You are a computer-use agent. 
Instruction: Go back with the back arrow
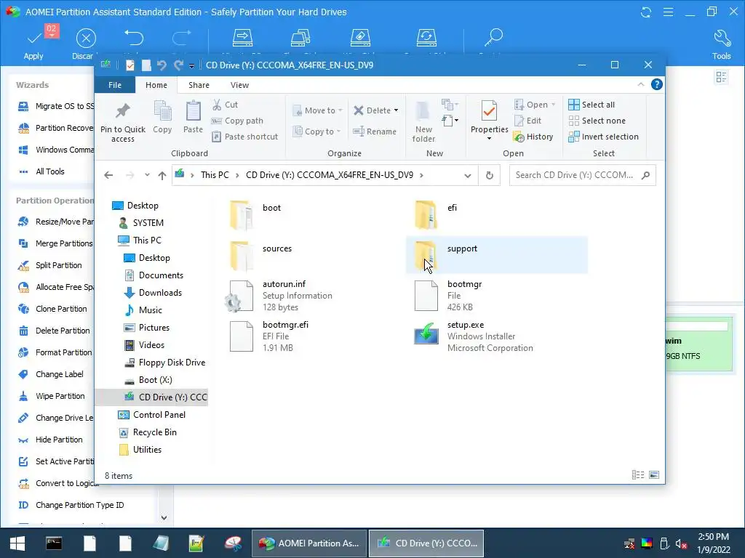click(x=108, y=176)
